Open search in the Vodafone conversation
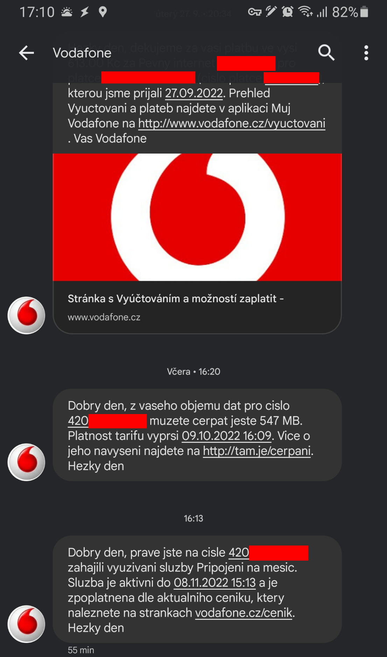The height and width of the screenshot is (657, 387). (326, 53)
